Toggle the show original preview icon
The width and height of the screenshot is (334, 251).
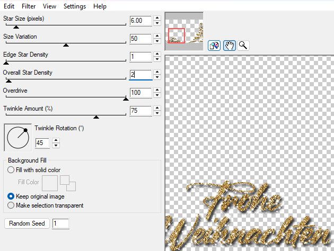(214, 46)
